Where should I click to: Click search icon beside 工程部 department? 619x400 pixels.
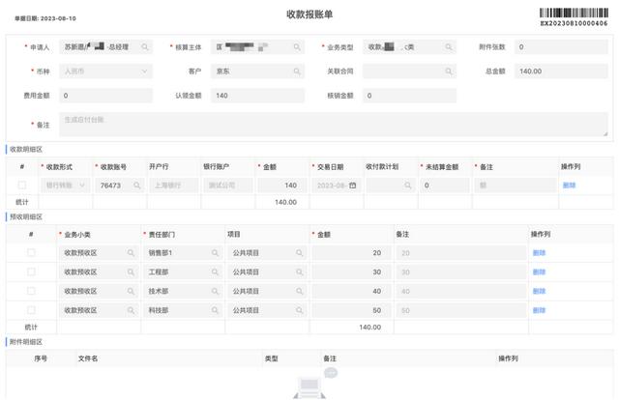215,271
